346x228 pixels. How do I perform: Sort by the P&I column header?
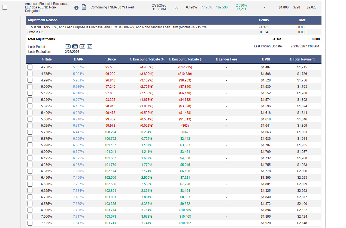266,59
